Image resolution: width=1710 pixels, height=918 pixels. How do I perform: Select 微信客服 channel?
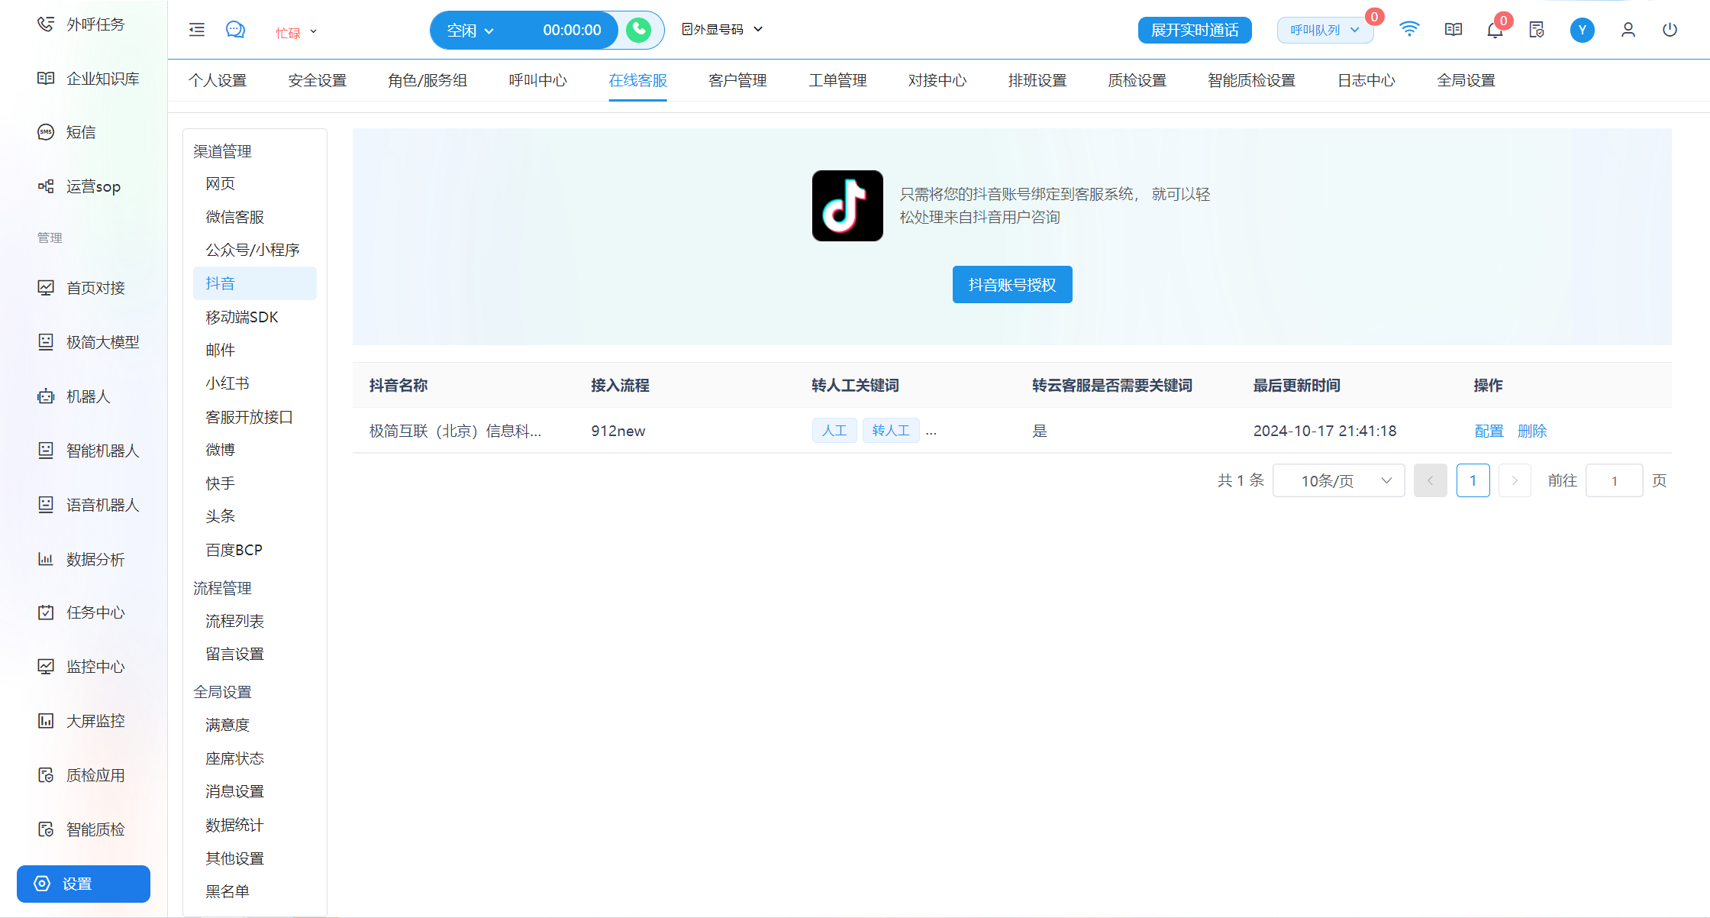pos(235,217)
